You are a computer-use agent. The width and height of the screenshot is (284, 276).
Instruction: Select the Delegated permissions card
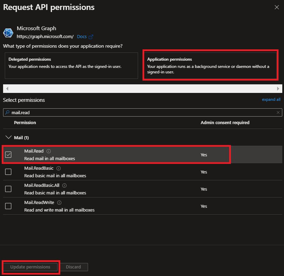click(71, 65)
